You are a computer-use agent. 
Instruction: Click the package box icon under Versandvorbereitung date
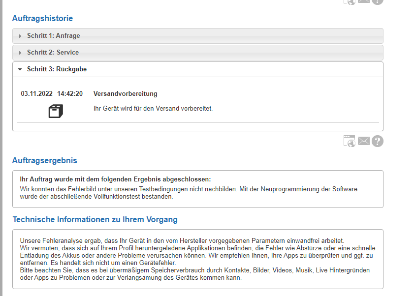pos(56,111)
